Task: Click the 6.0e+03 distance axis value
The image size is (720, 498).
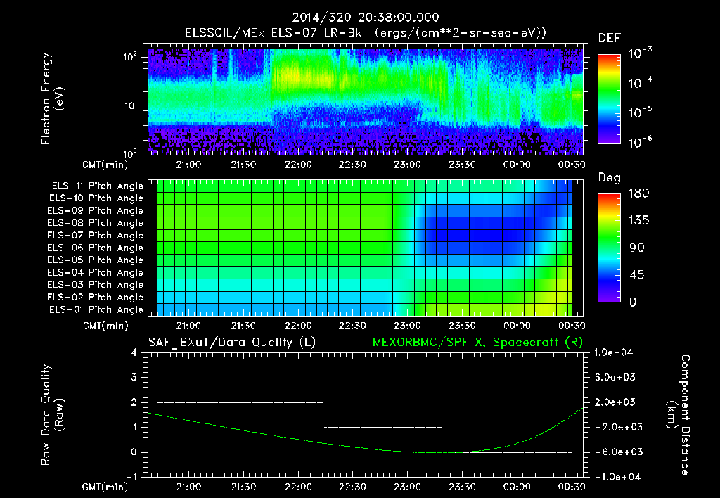Action: (x=616, y=377)
